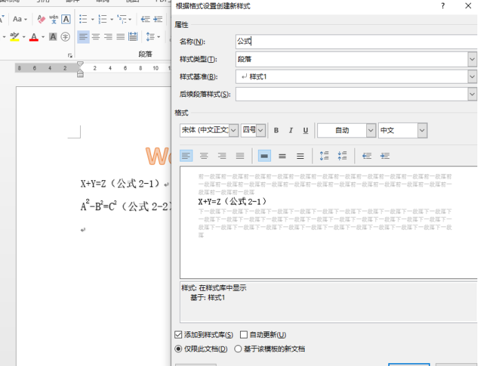The width and height of the screenshot is (478, 366).
Task: Click the red font color icon
Action: 34,37
